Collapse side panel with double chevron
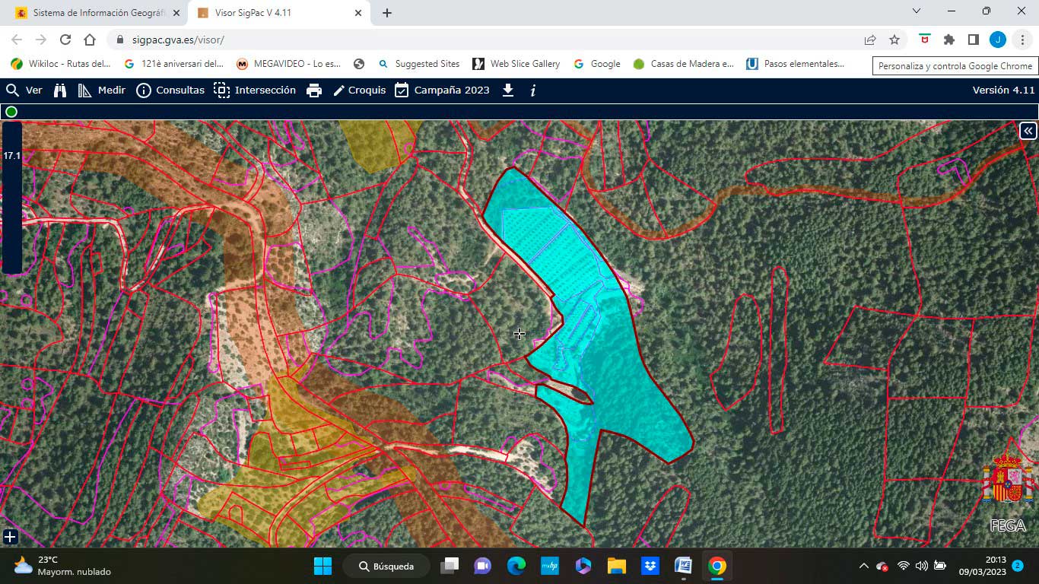1039x584 pixels. tap(1028, 131)
